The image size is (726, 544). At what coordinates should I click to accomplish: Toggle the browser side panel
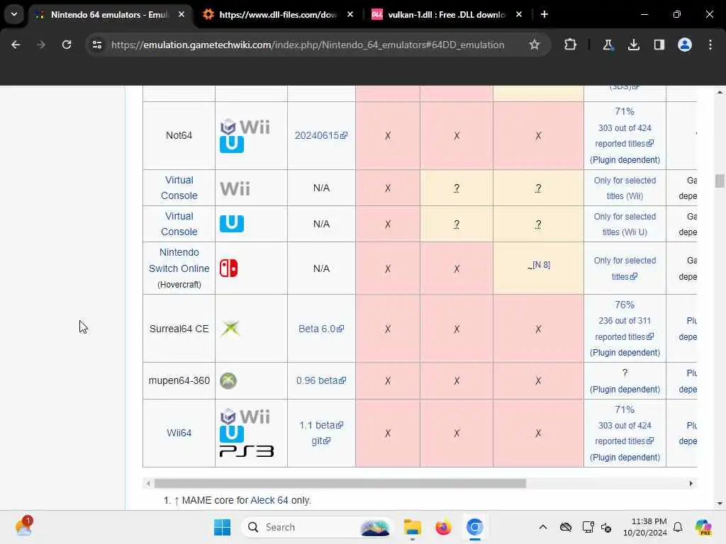(x=659, y=45)
